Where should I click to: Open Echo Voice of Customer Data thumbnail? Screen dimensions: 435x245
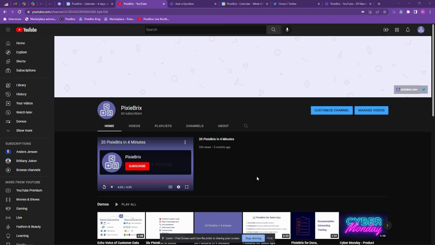click(x=121, y=225)
